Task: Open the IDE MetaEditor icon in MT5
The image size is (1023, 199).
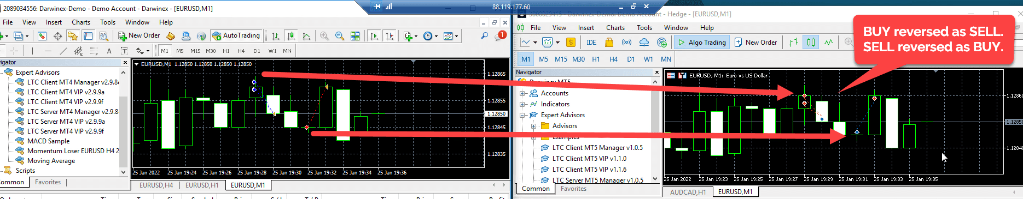Action: pos(591,42)
